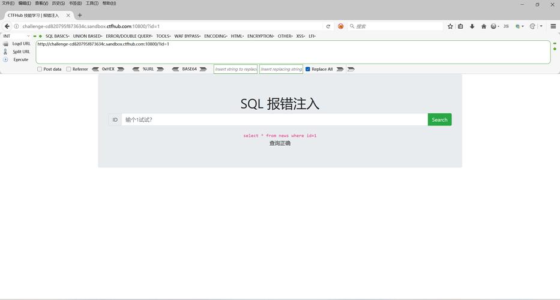Image resolution: width=560 pixels, height=300 pixels.
Task: Click the Load URL label
Action: pyautogui.click(x=22, y=44)
